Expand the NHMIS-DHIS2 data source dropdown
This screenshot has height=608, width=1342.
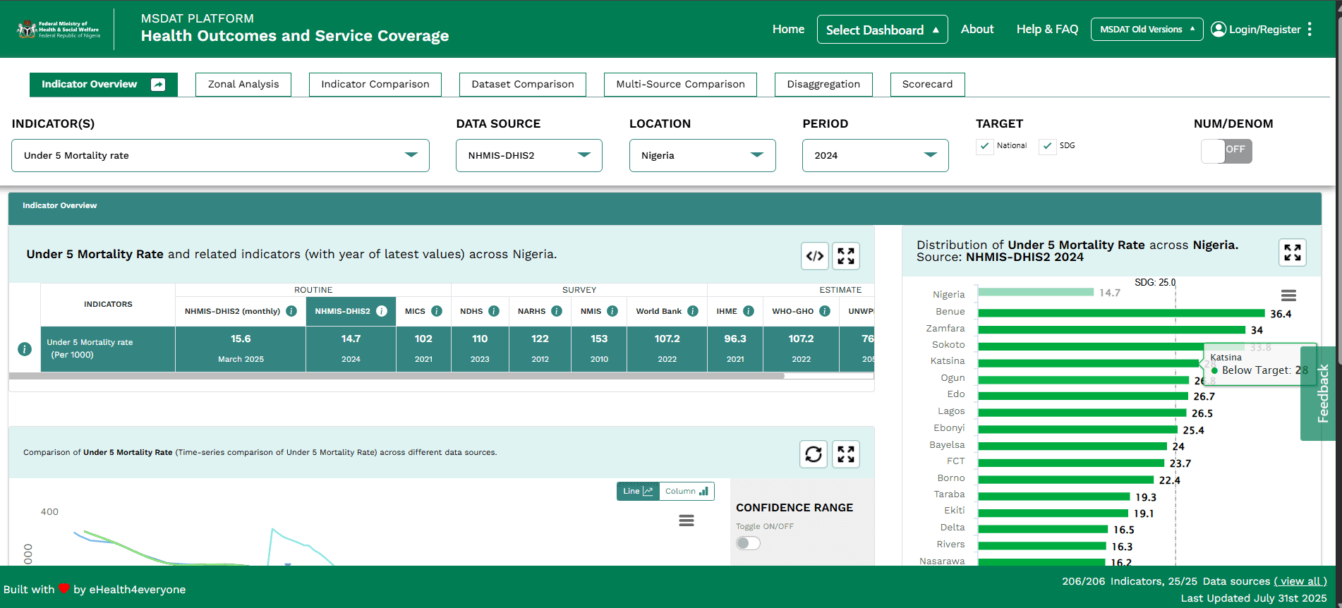(528, 155)
